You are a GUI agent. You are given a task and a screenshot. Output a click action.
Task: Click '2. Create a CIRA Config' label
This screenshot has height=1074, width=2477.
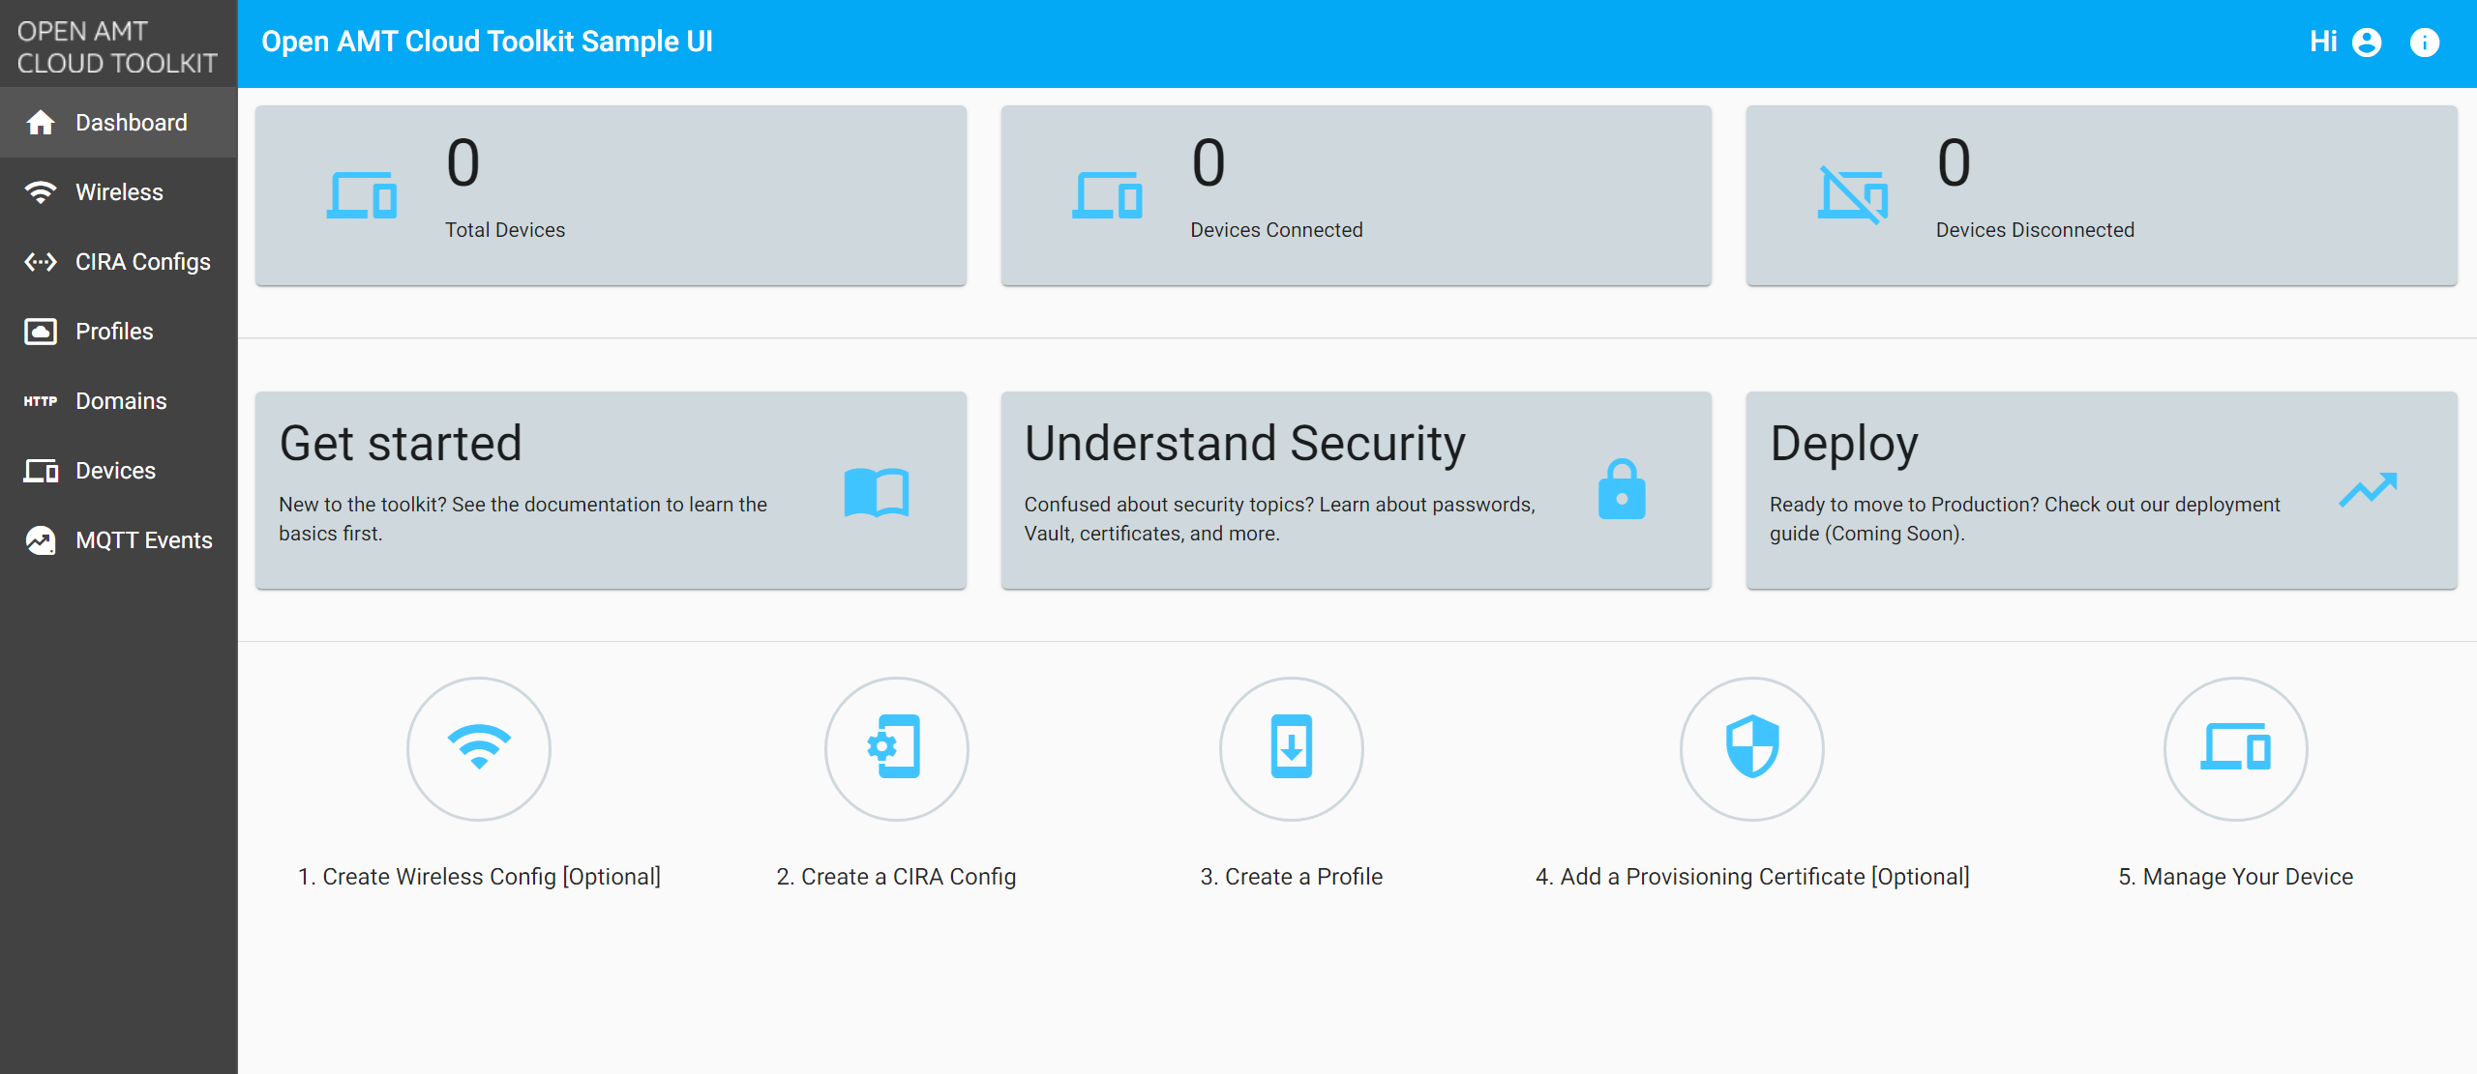(x=896, y=877)
